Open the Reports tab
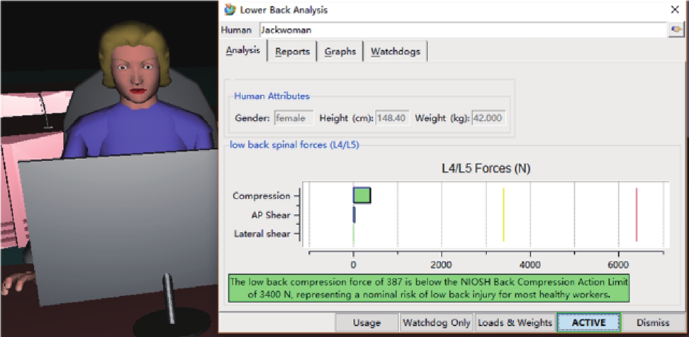This screenshot has height=337, width=689. click(x=292, y=52)
